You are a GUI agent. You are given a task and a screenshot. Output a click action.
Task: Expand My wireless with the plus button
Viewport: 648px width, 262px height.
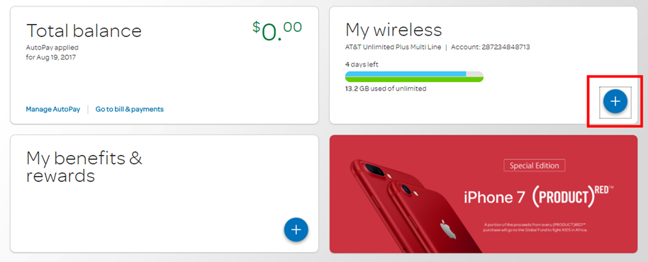point(615,101)
